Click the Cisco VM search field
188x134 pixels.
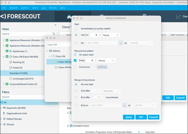click(59, 45)
